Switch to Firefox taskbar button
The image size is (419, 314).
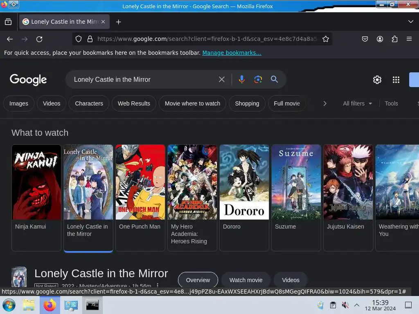point(50,305)
